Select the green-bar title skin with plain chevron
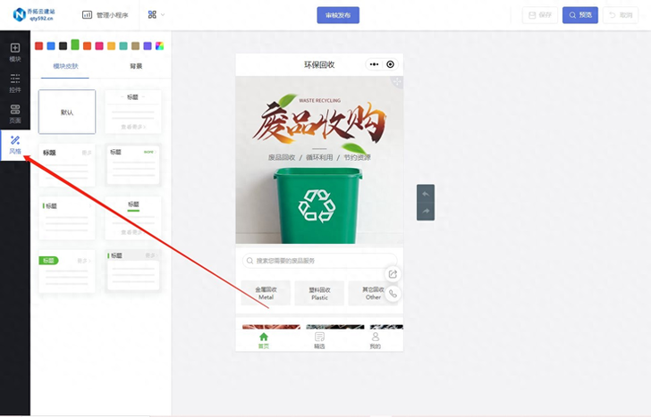The height and width of the screenshot is (417, 651). tap(67, 218)
